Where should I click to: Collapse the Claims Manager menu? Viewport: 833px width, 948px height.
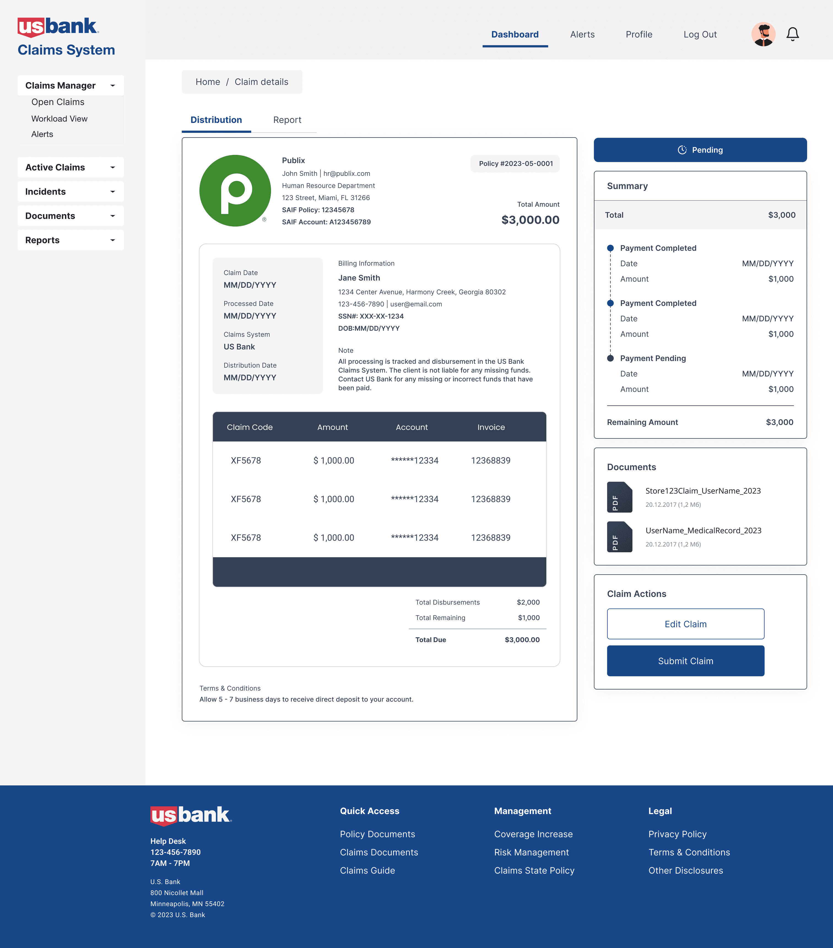tap(113, 86)
